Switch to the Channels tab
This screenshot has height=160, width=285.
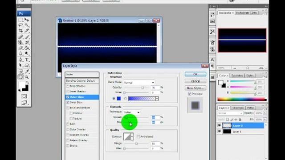[238, 108]
